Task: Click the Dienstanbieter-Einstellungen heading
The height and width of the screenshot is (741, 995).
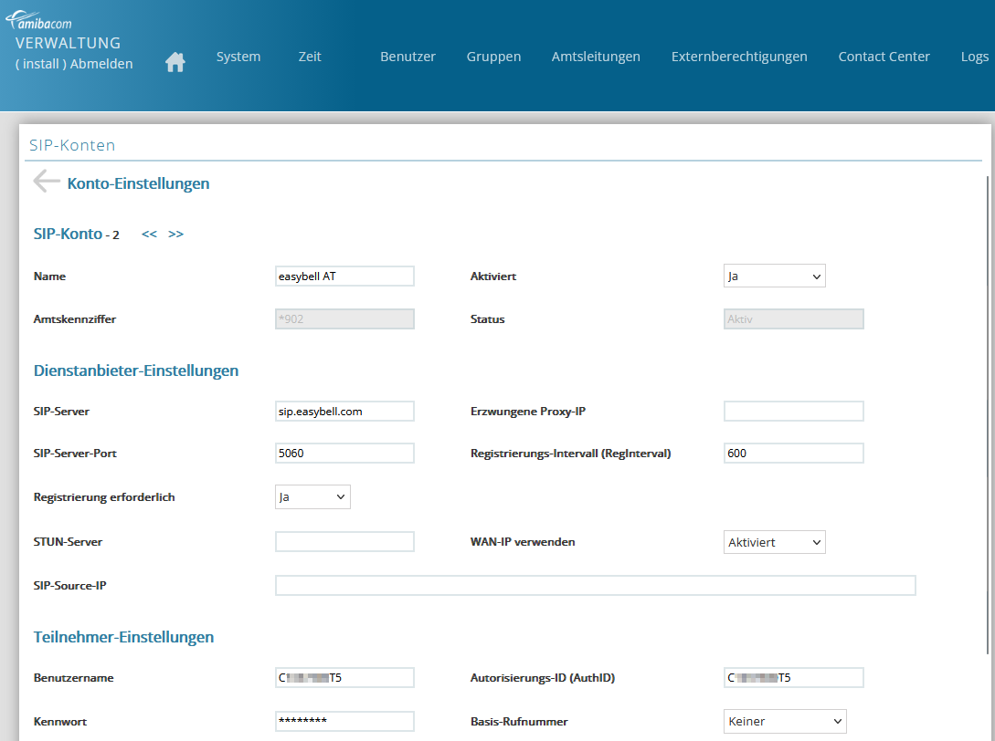Action: point(136,370)
